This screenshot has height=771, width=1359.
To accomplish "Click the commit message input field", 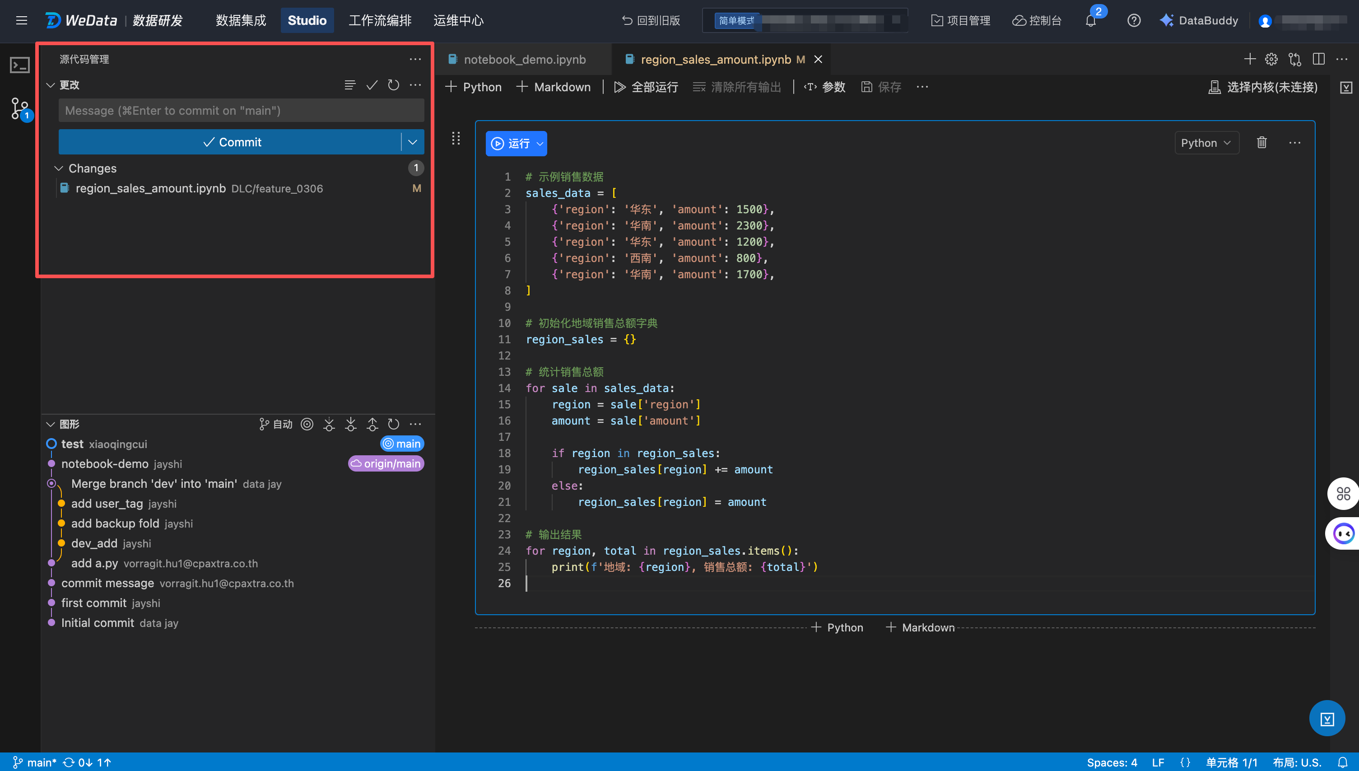I will click(241, 111).
